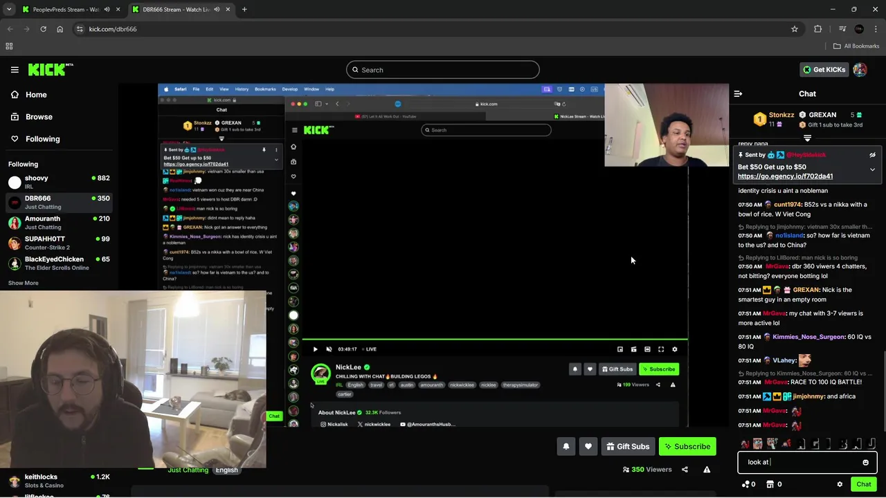Click the KICKs balance icon below chat

(748, 484)
